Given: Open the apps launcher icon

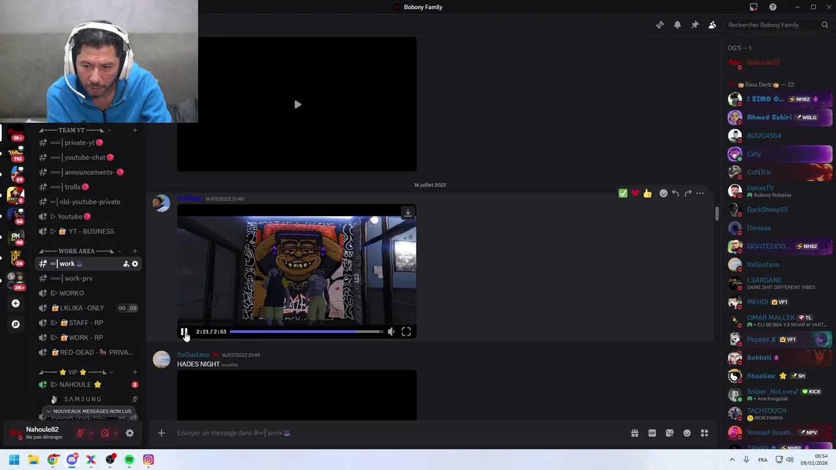Looking at the screenshot, I should click(x=705, y=433).
